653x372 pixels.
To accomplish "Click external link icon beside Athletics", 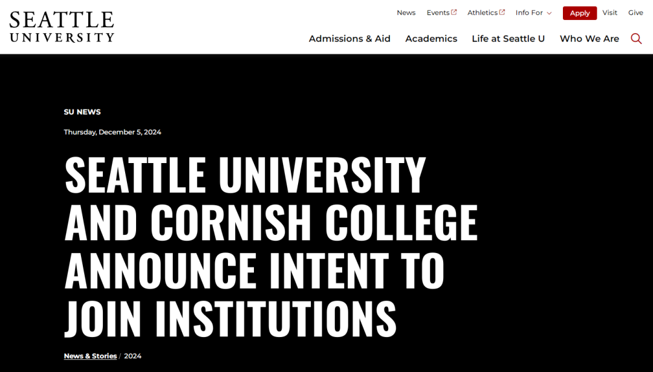I will coord(502,12).
